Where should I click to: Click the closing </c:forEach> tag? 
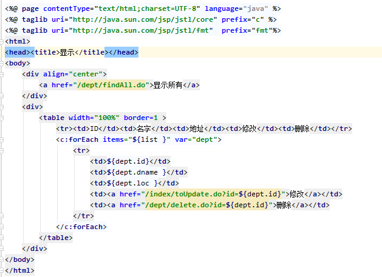click(81, 227)
